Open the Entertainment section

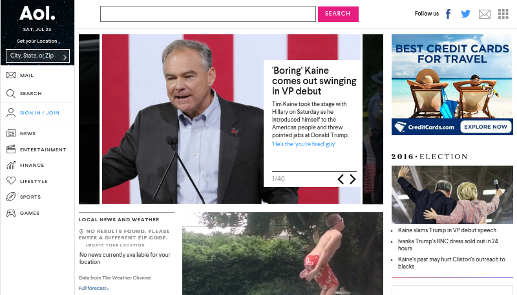point(43,149)
